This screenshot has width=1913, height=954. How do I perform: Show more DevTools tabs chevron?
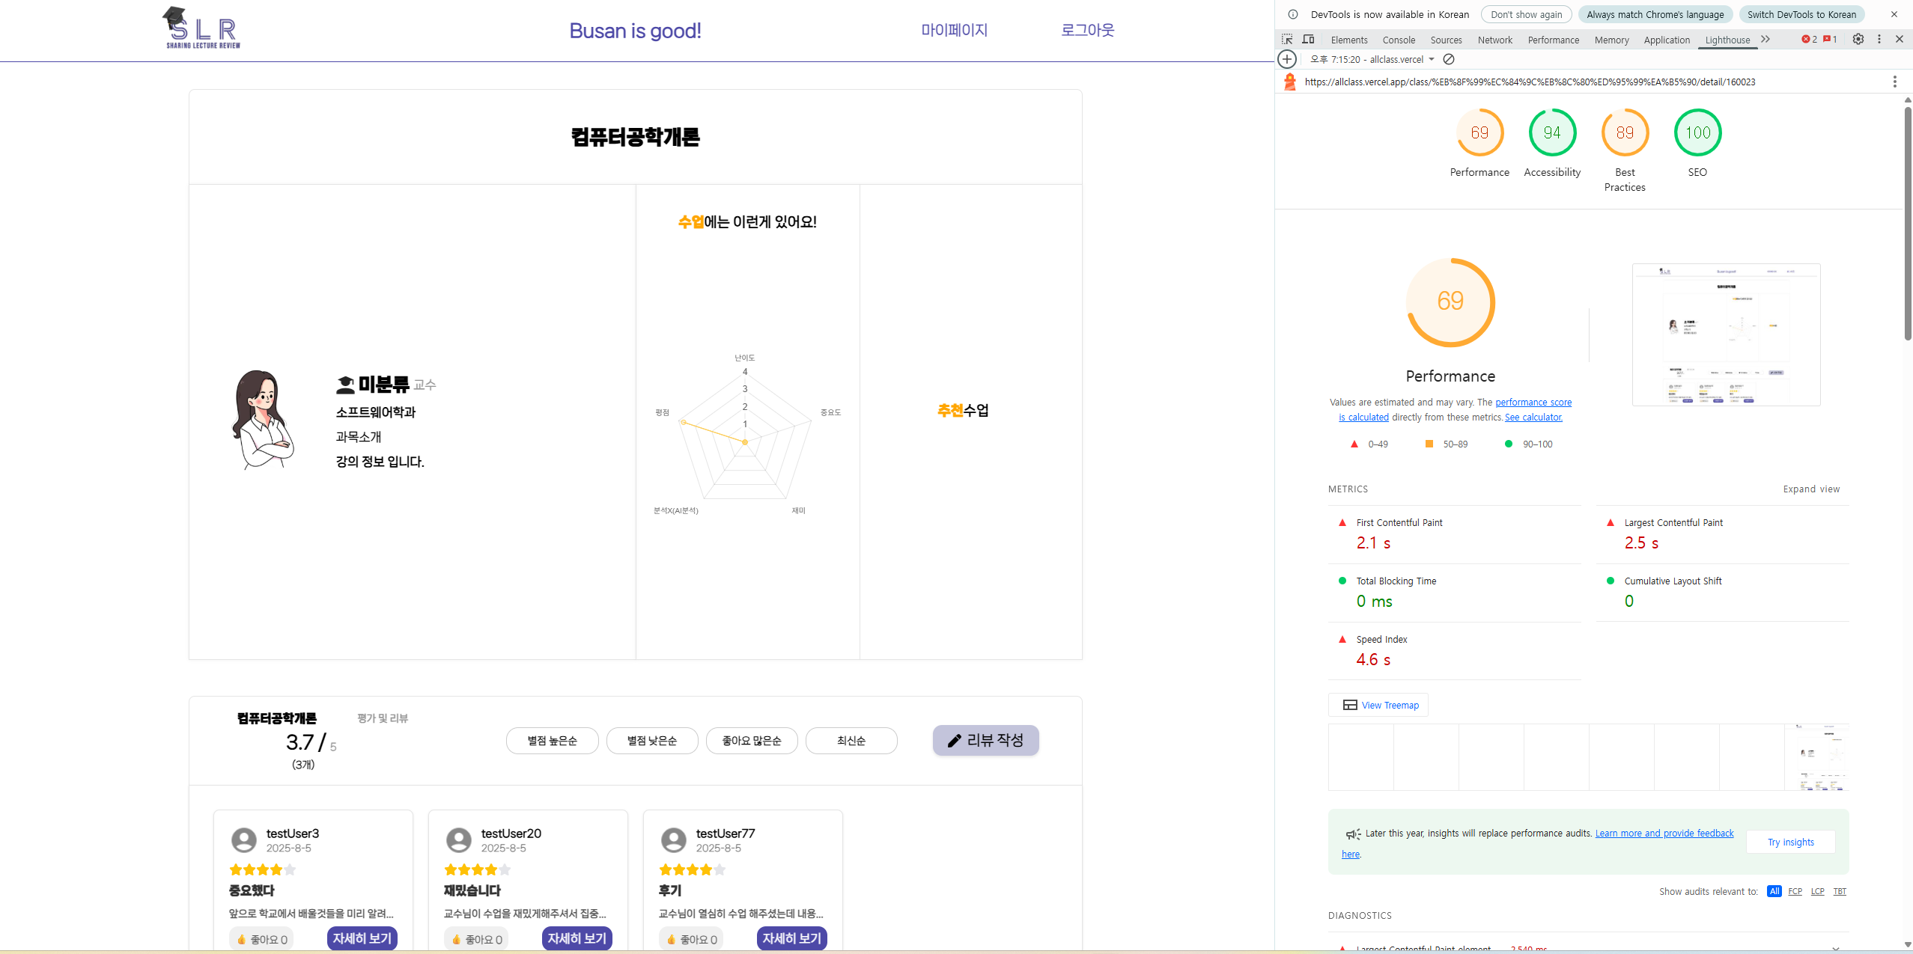pos(1766,40)
